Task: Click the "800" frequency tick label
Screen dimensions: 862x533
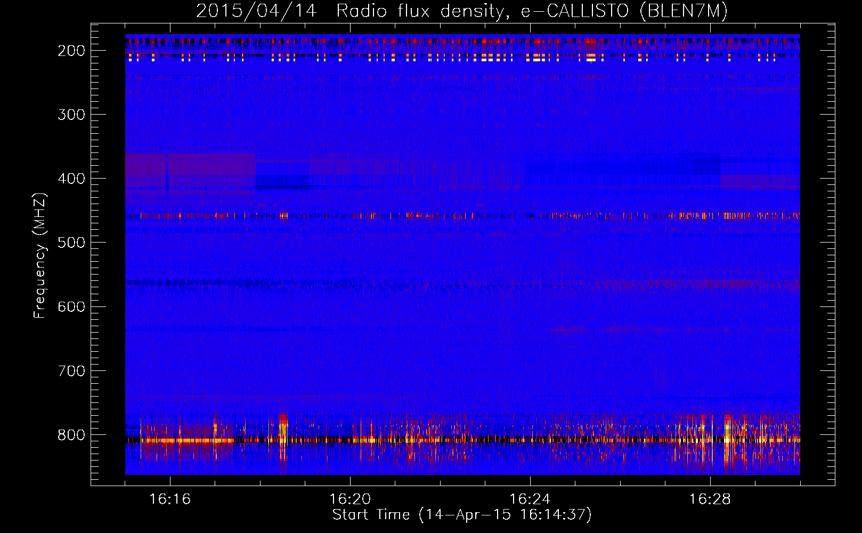Action: [71, 435]
